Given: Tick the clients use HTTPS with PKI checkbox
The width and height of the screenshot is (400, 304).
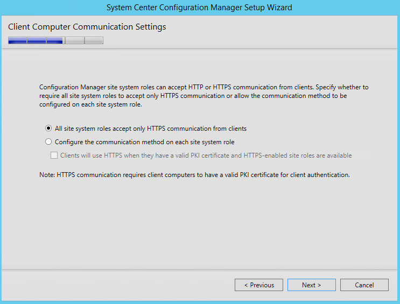Looking at the screenshot, I should (x=54, y=155).
